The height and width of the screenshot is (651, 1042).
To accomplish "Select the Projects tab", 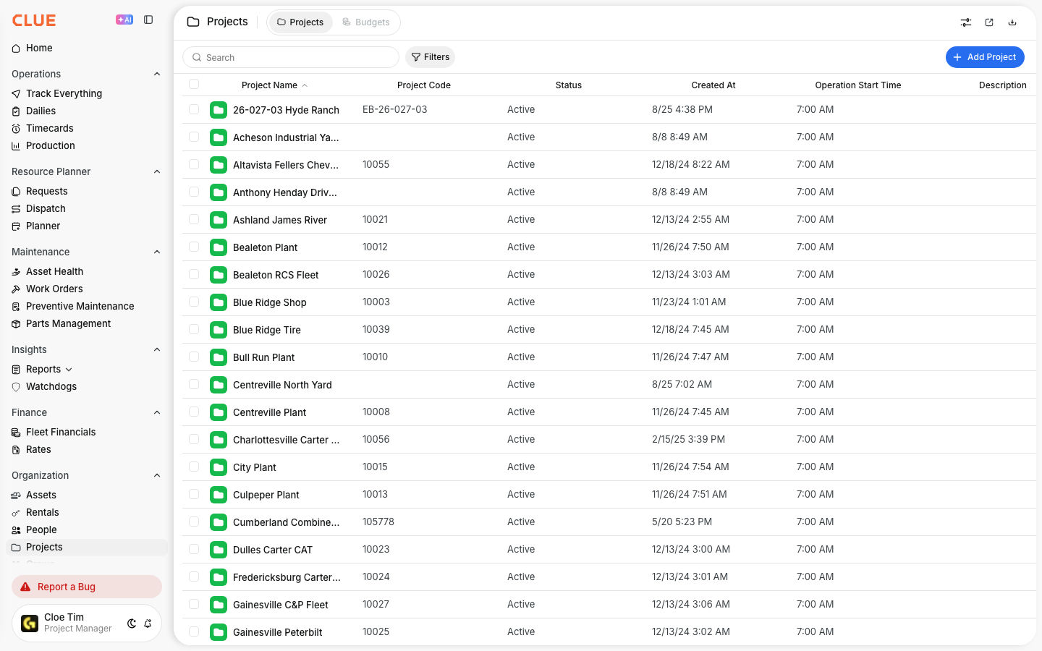I will click(x=300, y=22).
